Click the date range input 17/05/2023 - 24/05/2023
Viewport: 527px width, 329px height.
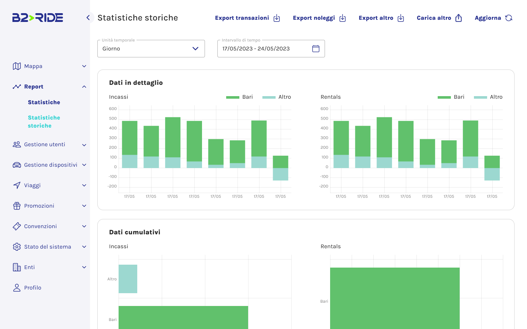pyautogui.click(x=271, y=49)
